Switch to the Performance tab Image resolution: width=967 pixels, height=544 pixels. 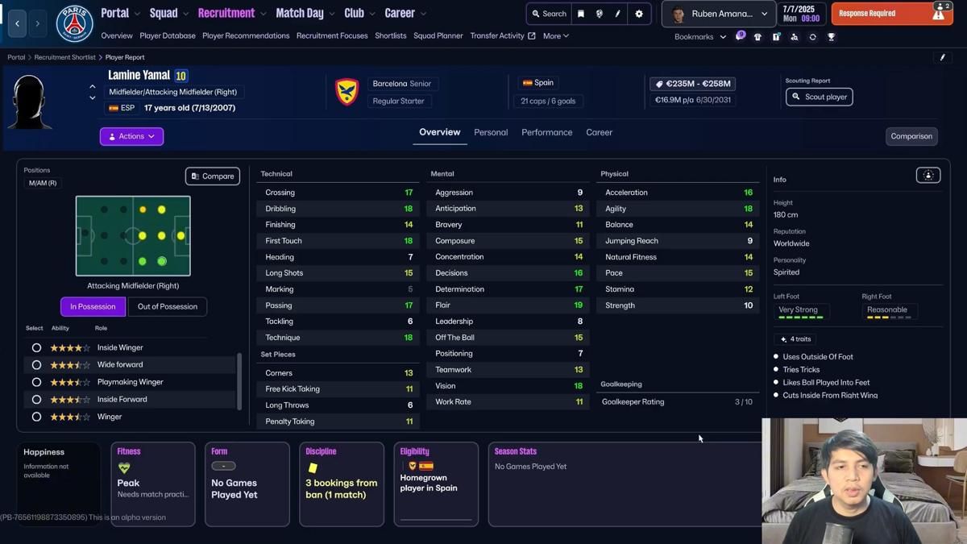point(546,132)
